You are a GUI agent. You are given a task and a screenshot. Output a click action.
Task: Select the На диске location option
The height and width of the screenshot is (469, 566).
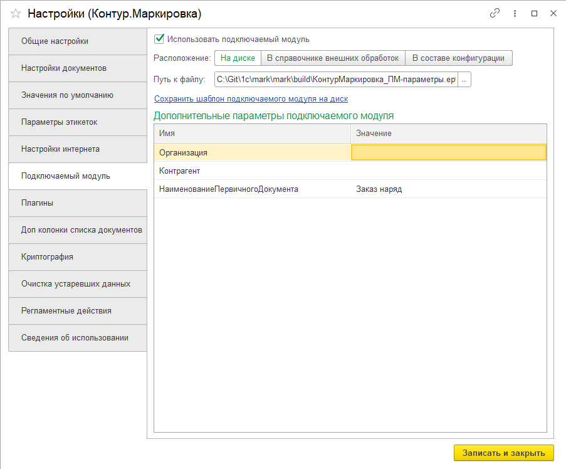(238, 58)
